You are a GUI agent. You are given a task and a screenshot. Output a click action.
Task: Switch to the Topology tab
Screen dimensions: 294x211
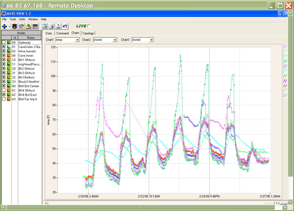88,33
